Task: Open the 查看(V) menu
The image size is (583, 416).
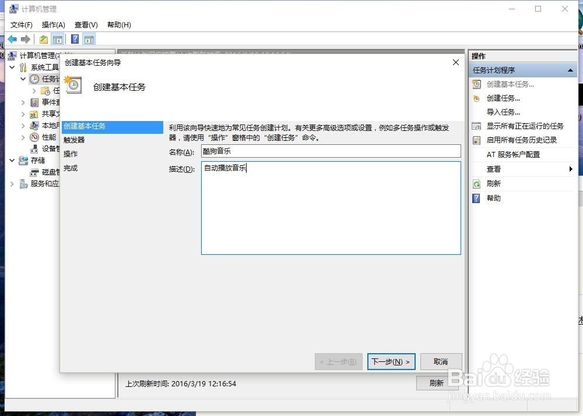Action: coord(86,25)
